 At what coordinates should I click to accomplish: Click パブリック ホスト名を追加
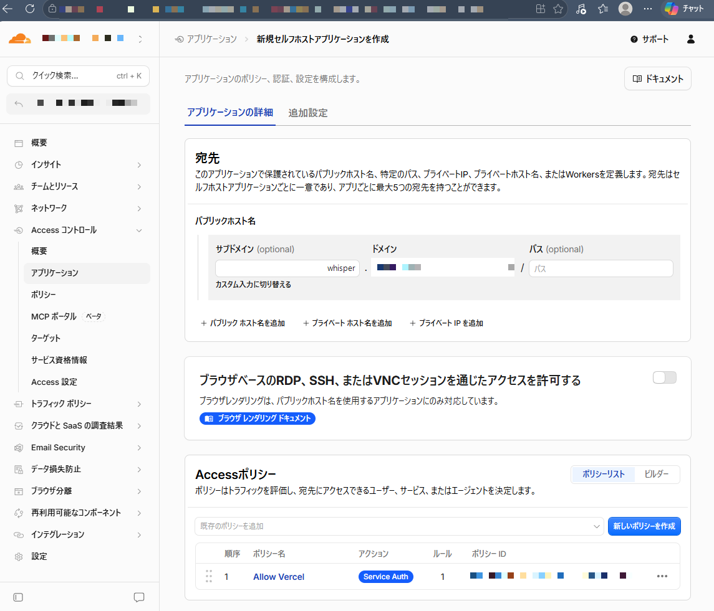click(x=243, y=323)
